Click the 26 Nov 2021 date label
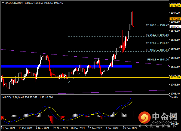181x131 pixels. [61, 128]
